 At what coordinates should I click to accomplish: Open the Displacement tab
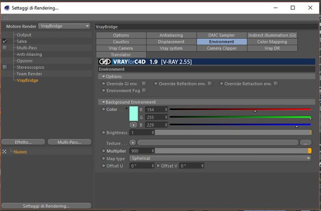(171, 42)
